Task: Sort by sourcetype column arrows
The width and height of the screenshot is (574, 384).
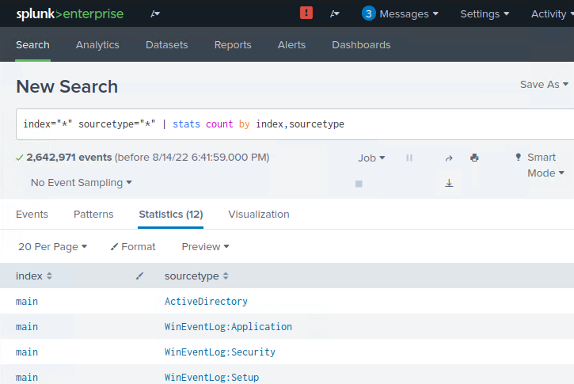Action: [226, 276]
